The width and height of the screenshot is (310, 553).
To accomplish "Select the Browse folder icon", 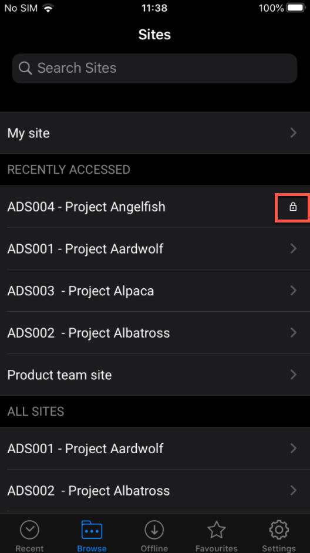I will click(92, 530).
